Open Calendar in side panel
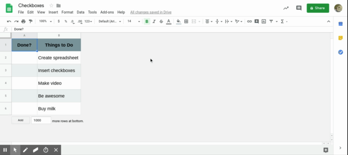The width and height of the screenshot is (348, 155). pos(341,24)
